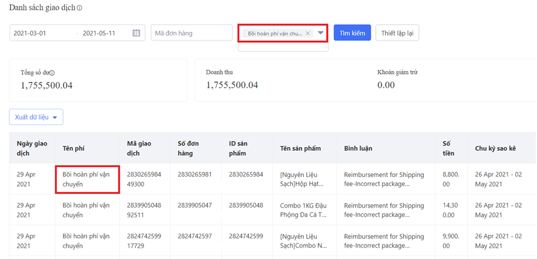Click product ID 2824742599 in third row

click(246, 236)
